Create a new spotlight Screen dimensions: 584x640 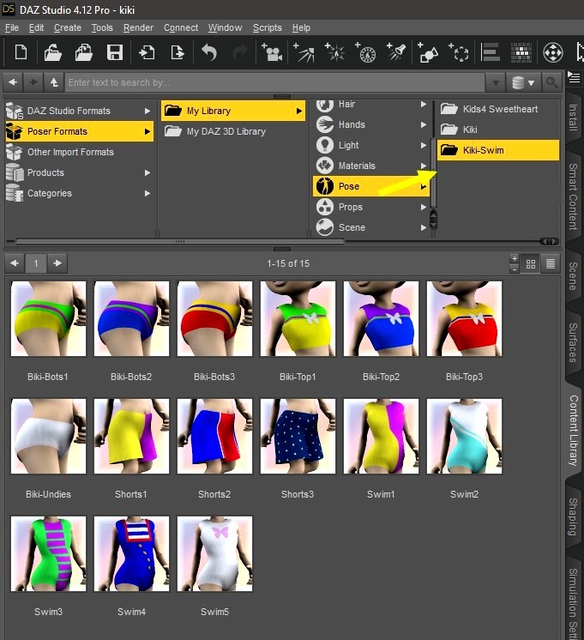pyautogui.click(x=396, y=52)
